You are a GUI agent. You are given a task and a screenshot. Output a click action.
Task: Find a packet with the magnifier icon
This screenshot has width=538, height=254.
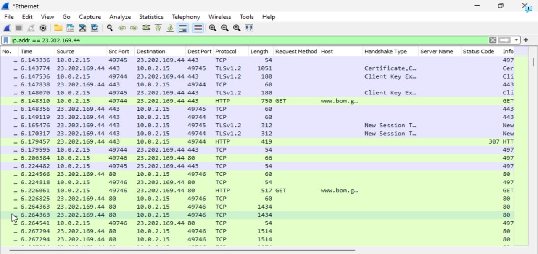[x=110, y=28]
